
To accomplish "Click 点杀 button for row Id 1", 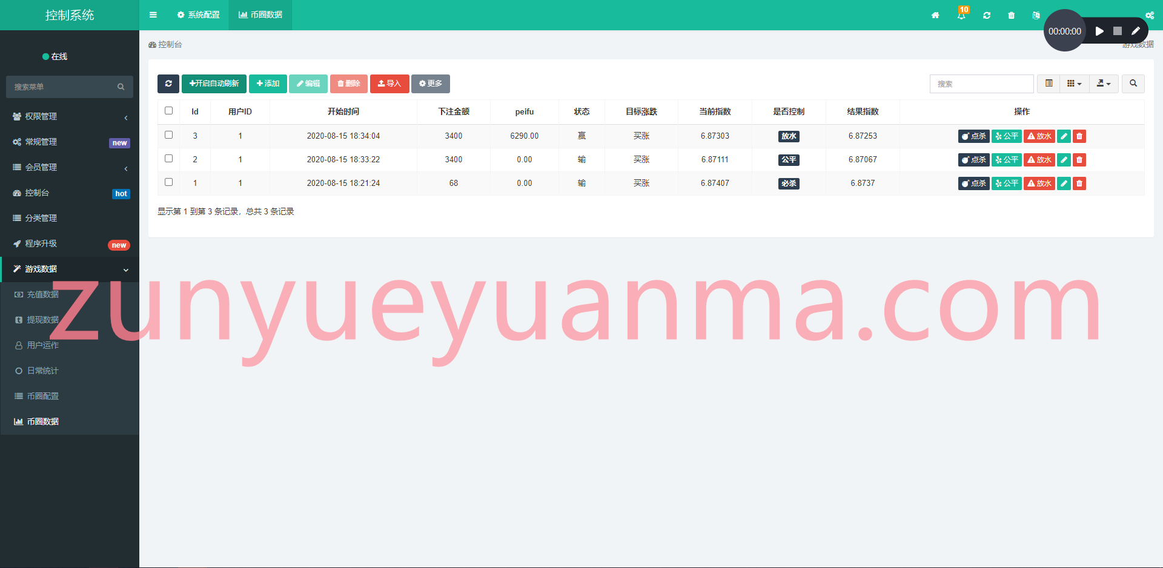I will click(974, 183).
